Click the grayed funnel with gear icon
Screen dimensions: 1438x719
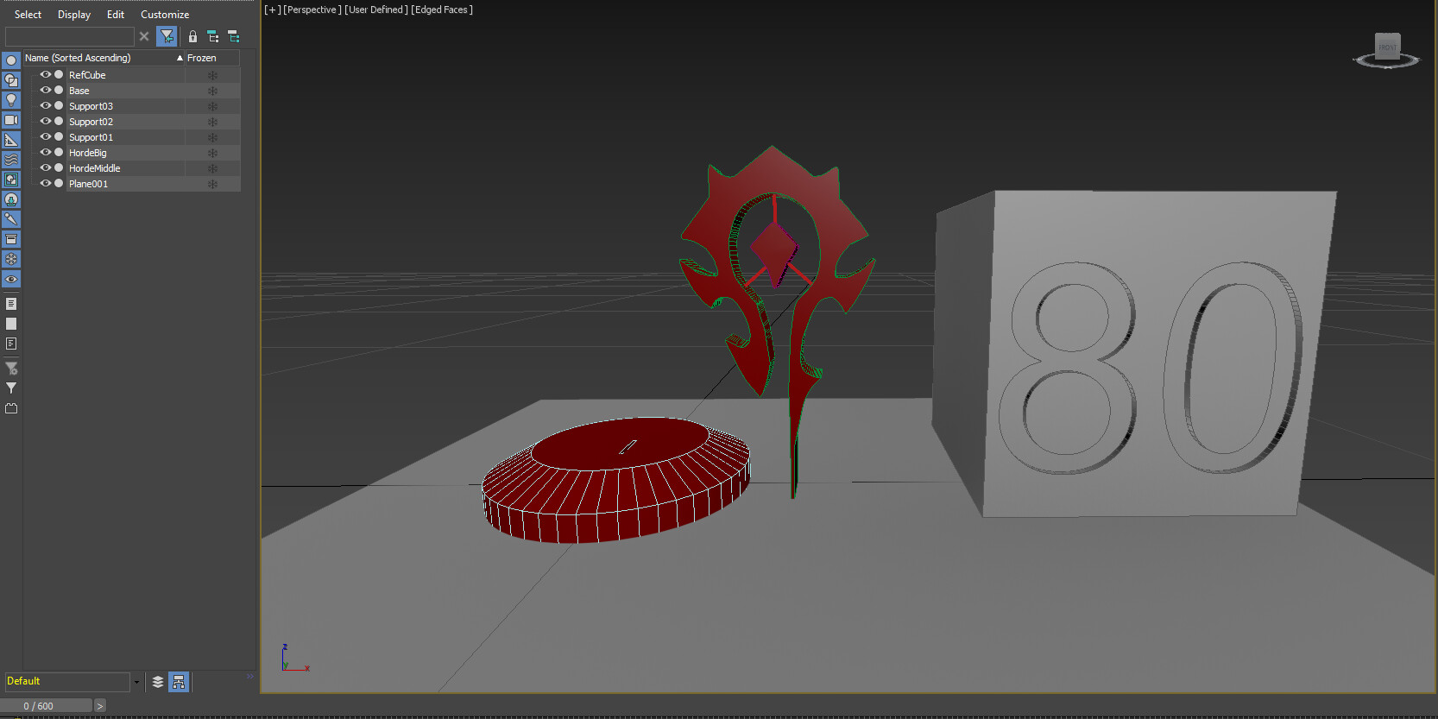[x=11, y=369]
